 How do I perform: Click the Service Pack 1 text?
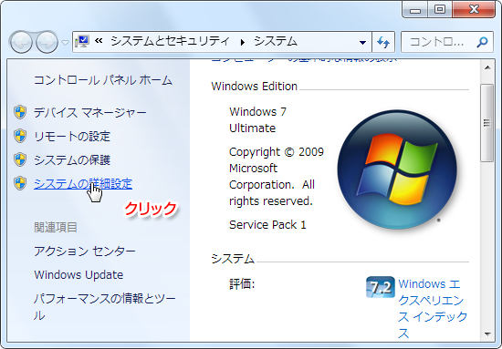pos(267,225)
